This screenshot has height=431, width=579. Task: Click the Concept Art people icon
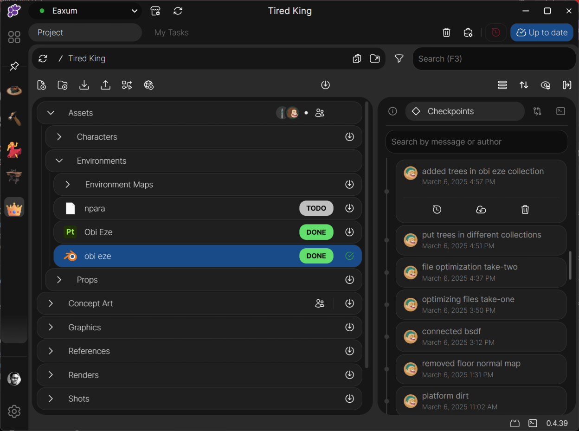pos(320,303)
